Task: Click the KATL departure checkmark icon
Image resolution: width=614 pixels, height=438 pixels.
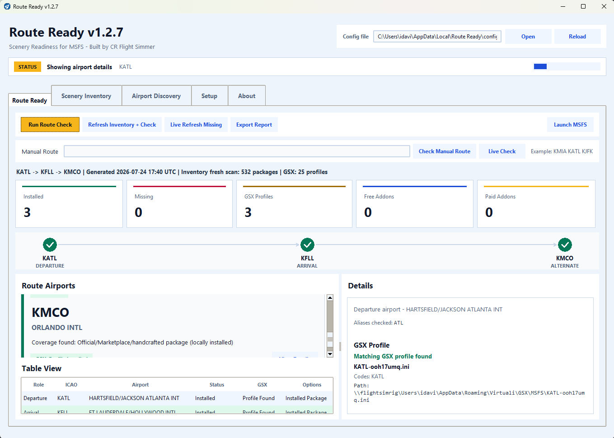Action: tap(50, 245)
